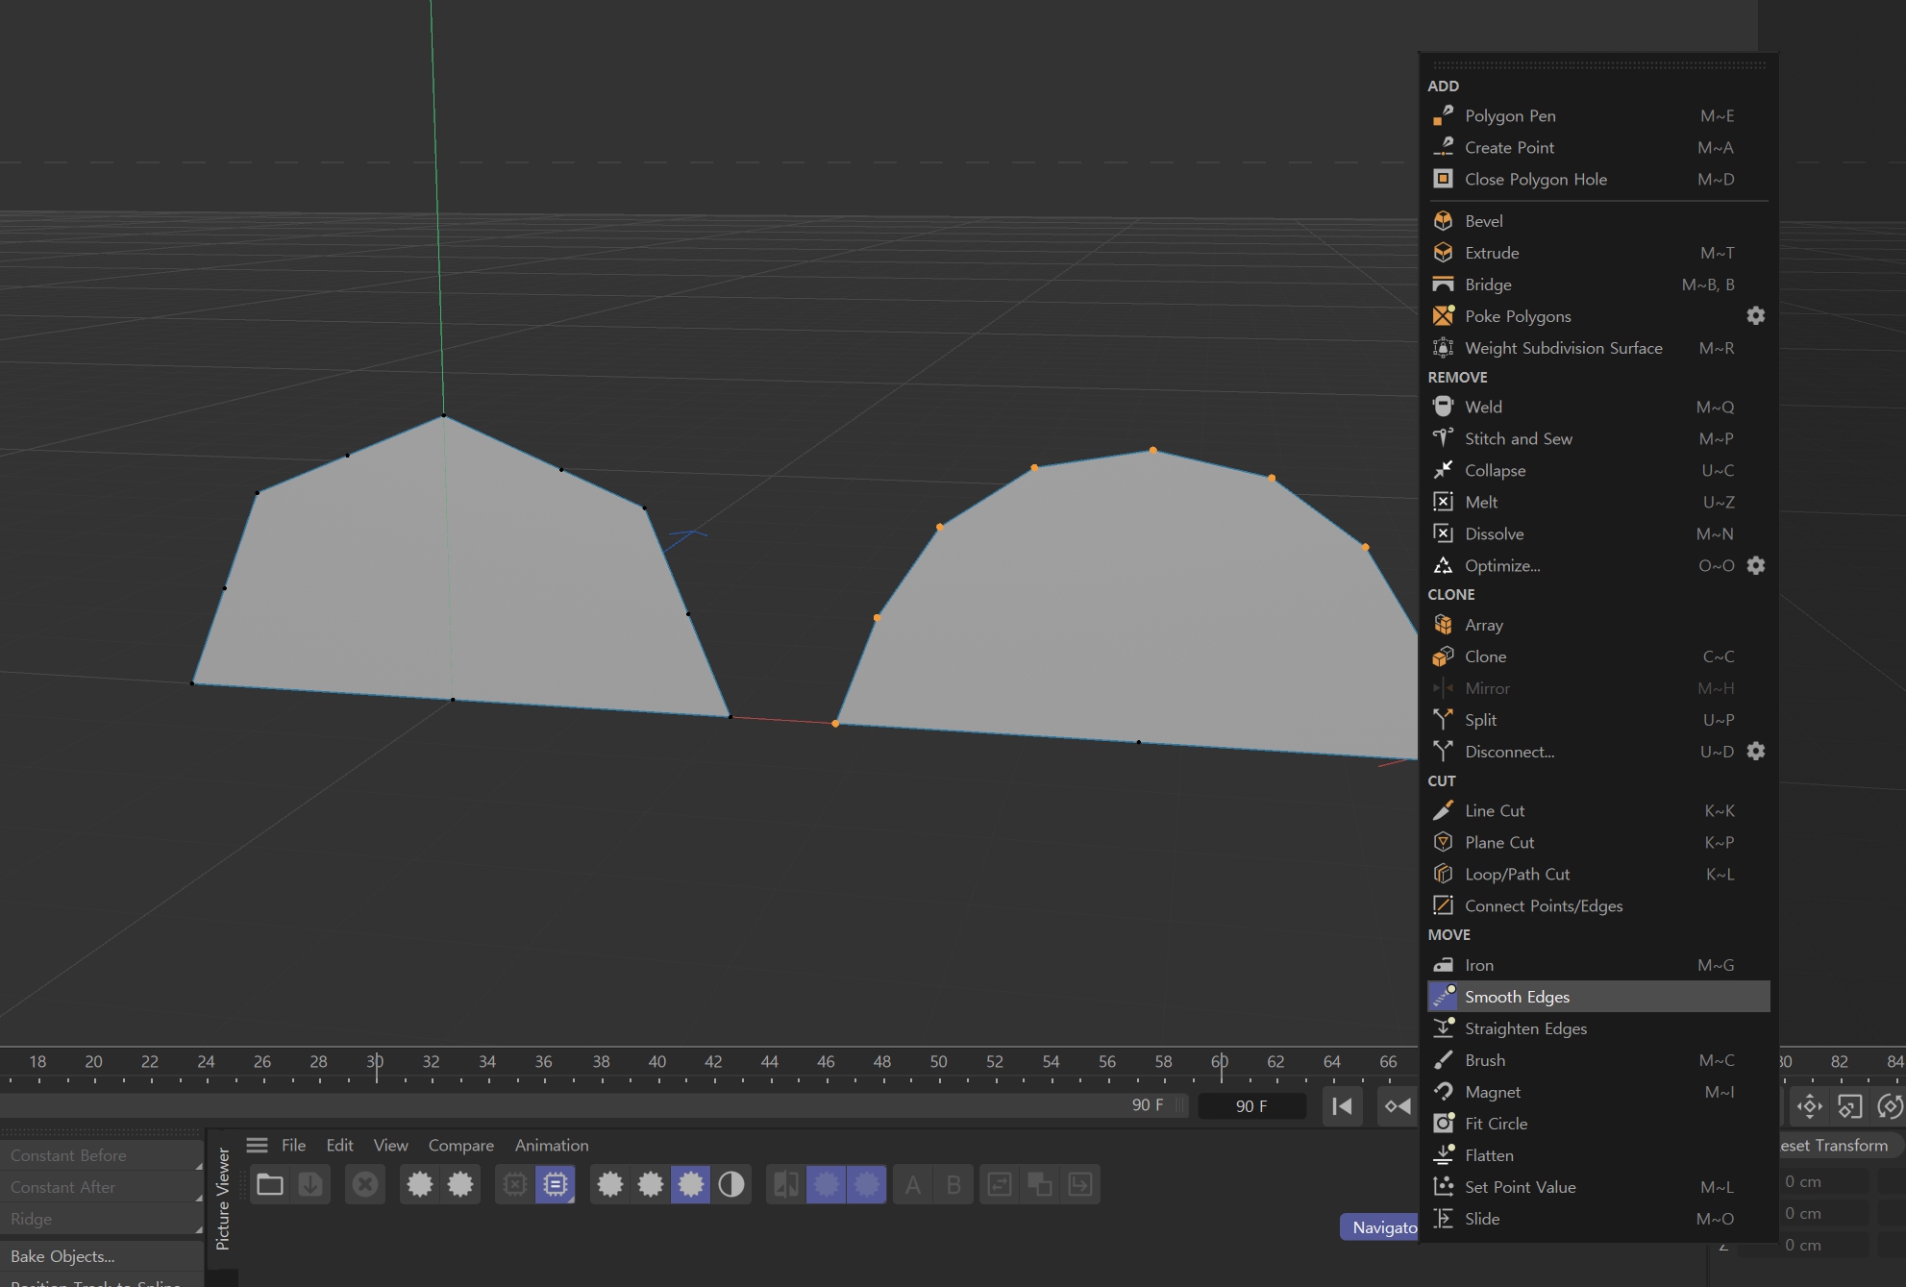
Task: Open the Picture Viewer View menu
Action: click(390, 1145)
